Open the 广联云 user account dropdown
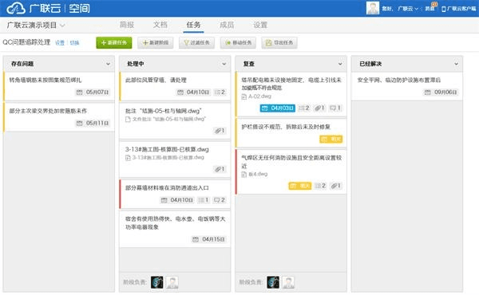The height and width of the screenshot is (295, 479). click(x=407, y=9)
